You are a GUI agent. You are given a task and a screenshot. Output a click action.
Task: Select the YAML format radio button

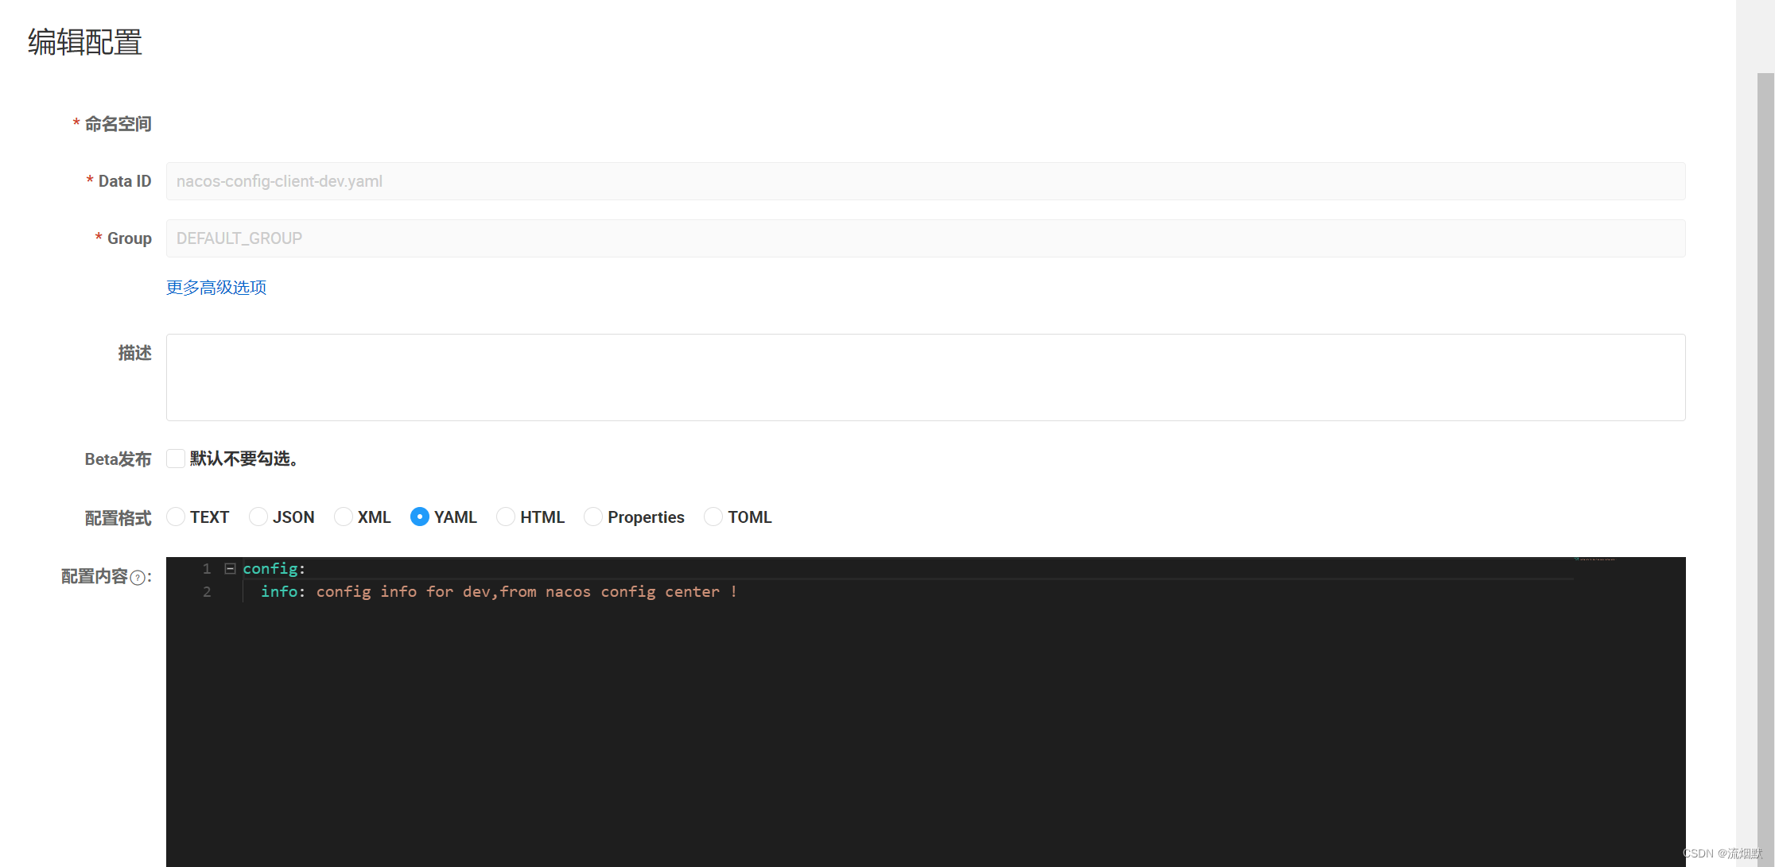[x=420, y=517]
